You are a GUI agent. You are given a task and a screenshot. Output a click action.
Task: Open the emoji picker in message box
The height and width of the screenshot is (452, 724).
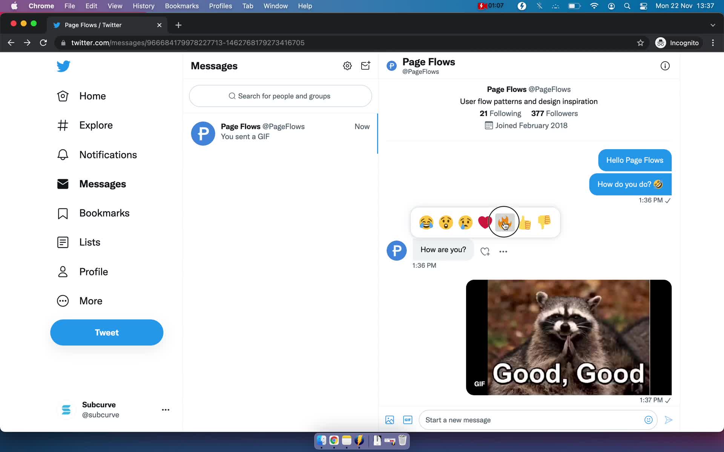[x=648, y=420]
